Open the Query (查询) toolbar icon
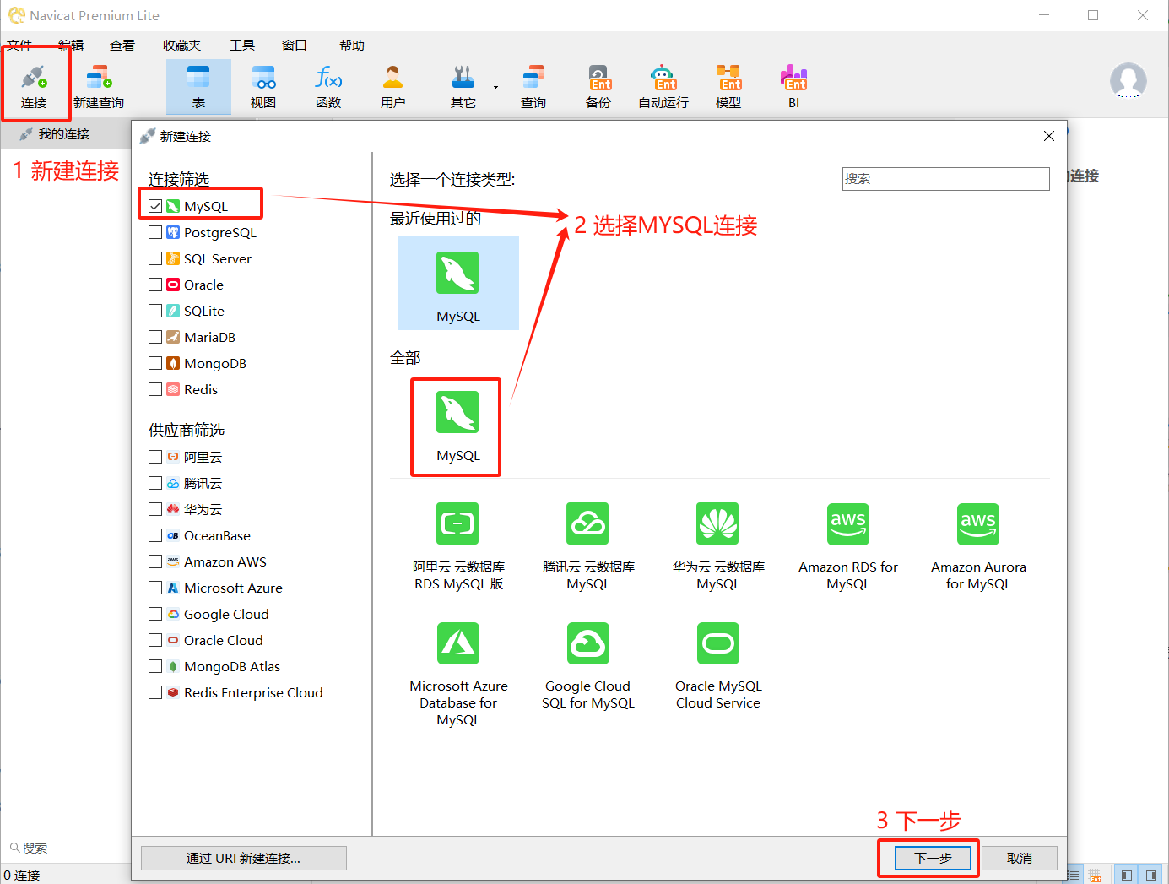 (x=533, y=86)
